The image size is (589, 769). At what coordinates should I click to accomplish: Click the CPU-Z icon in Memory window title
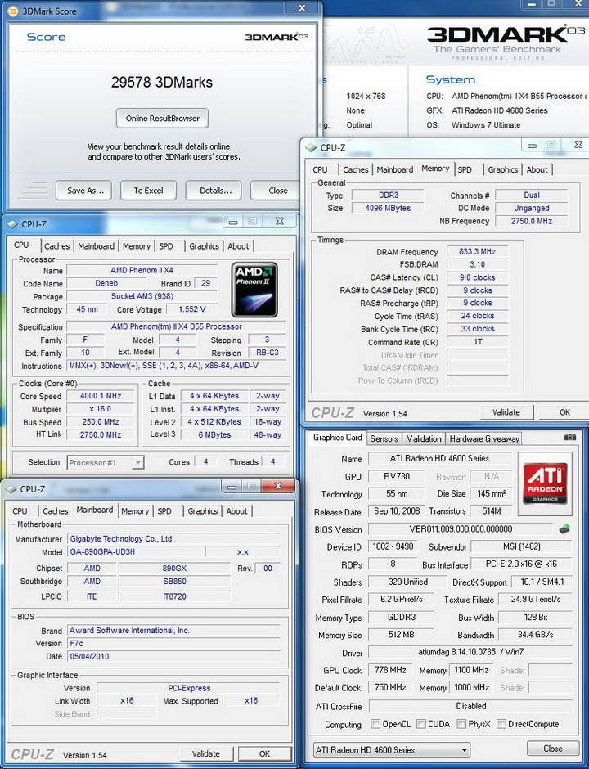point(311,148)
